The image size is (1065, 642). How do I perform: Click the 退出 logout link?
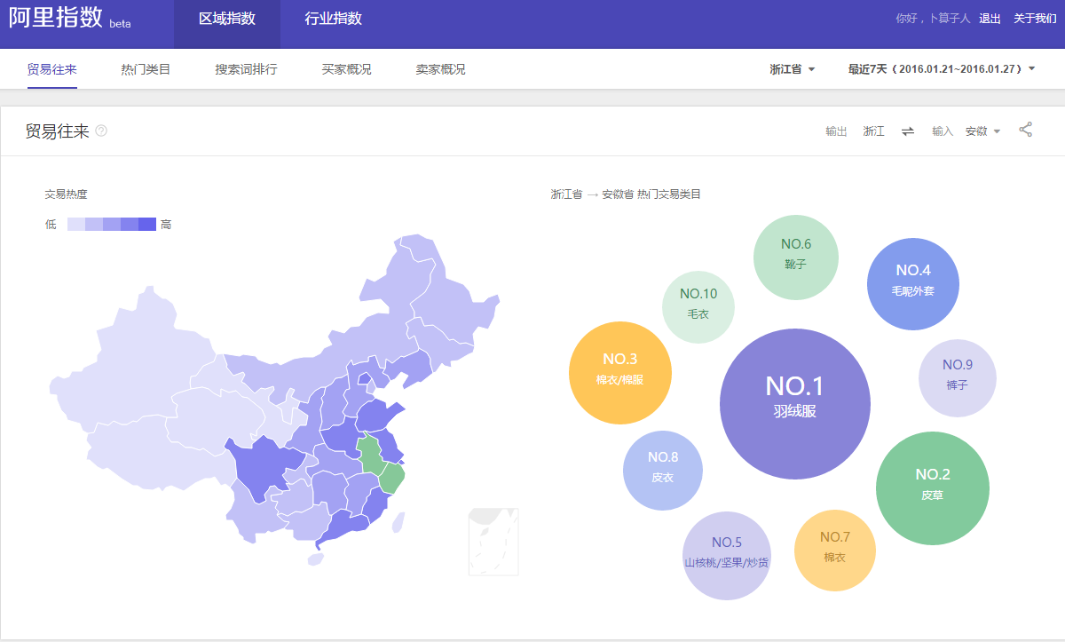(990, 19)
